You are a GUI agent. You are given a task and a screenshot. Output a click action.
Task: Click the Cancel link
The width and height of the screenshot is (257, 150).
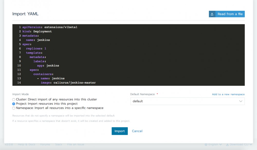coord(137,131)
